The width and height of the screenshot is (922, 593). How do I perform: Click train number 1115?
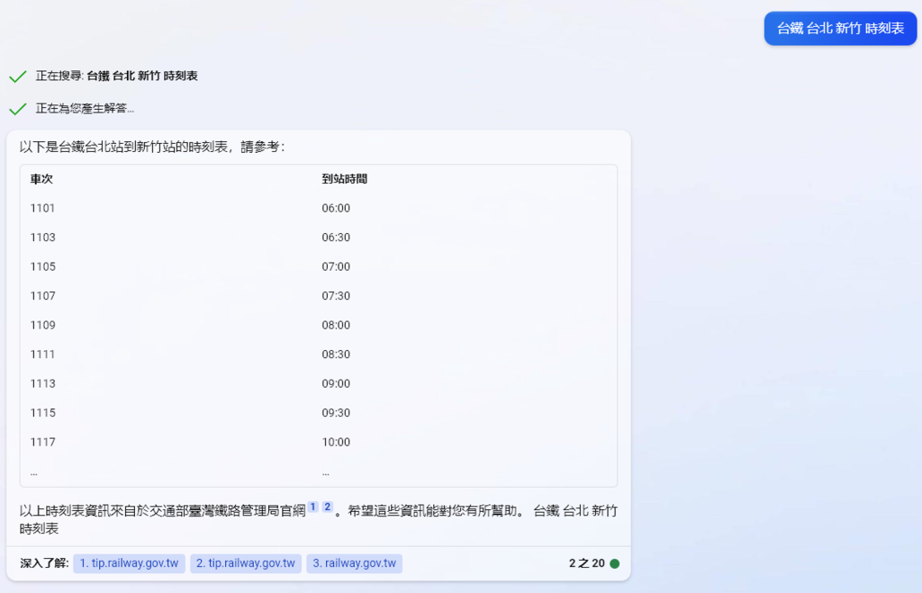click(x=43, y=412)
